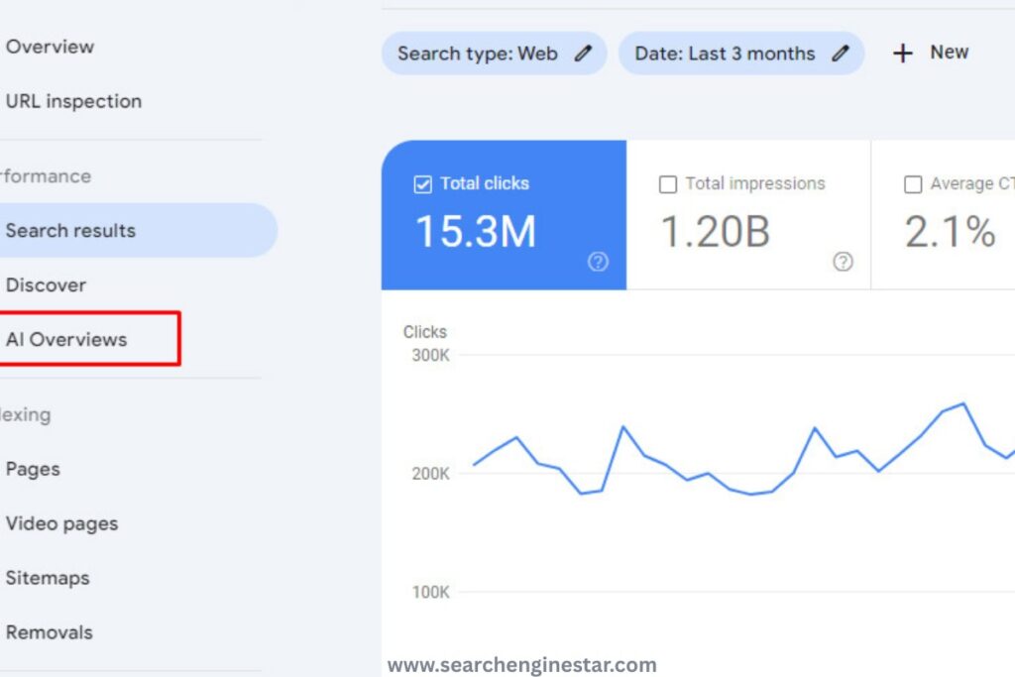
Task: Open the URL inspection tool
Action: (x=73, y=100)
